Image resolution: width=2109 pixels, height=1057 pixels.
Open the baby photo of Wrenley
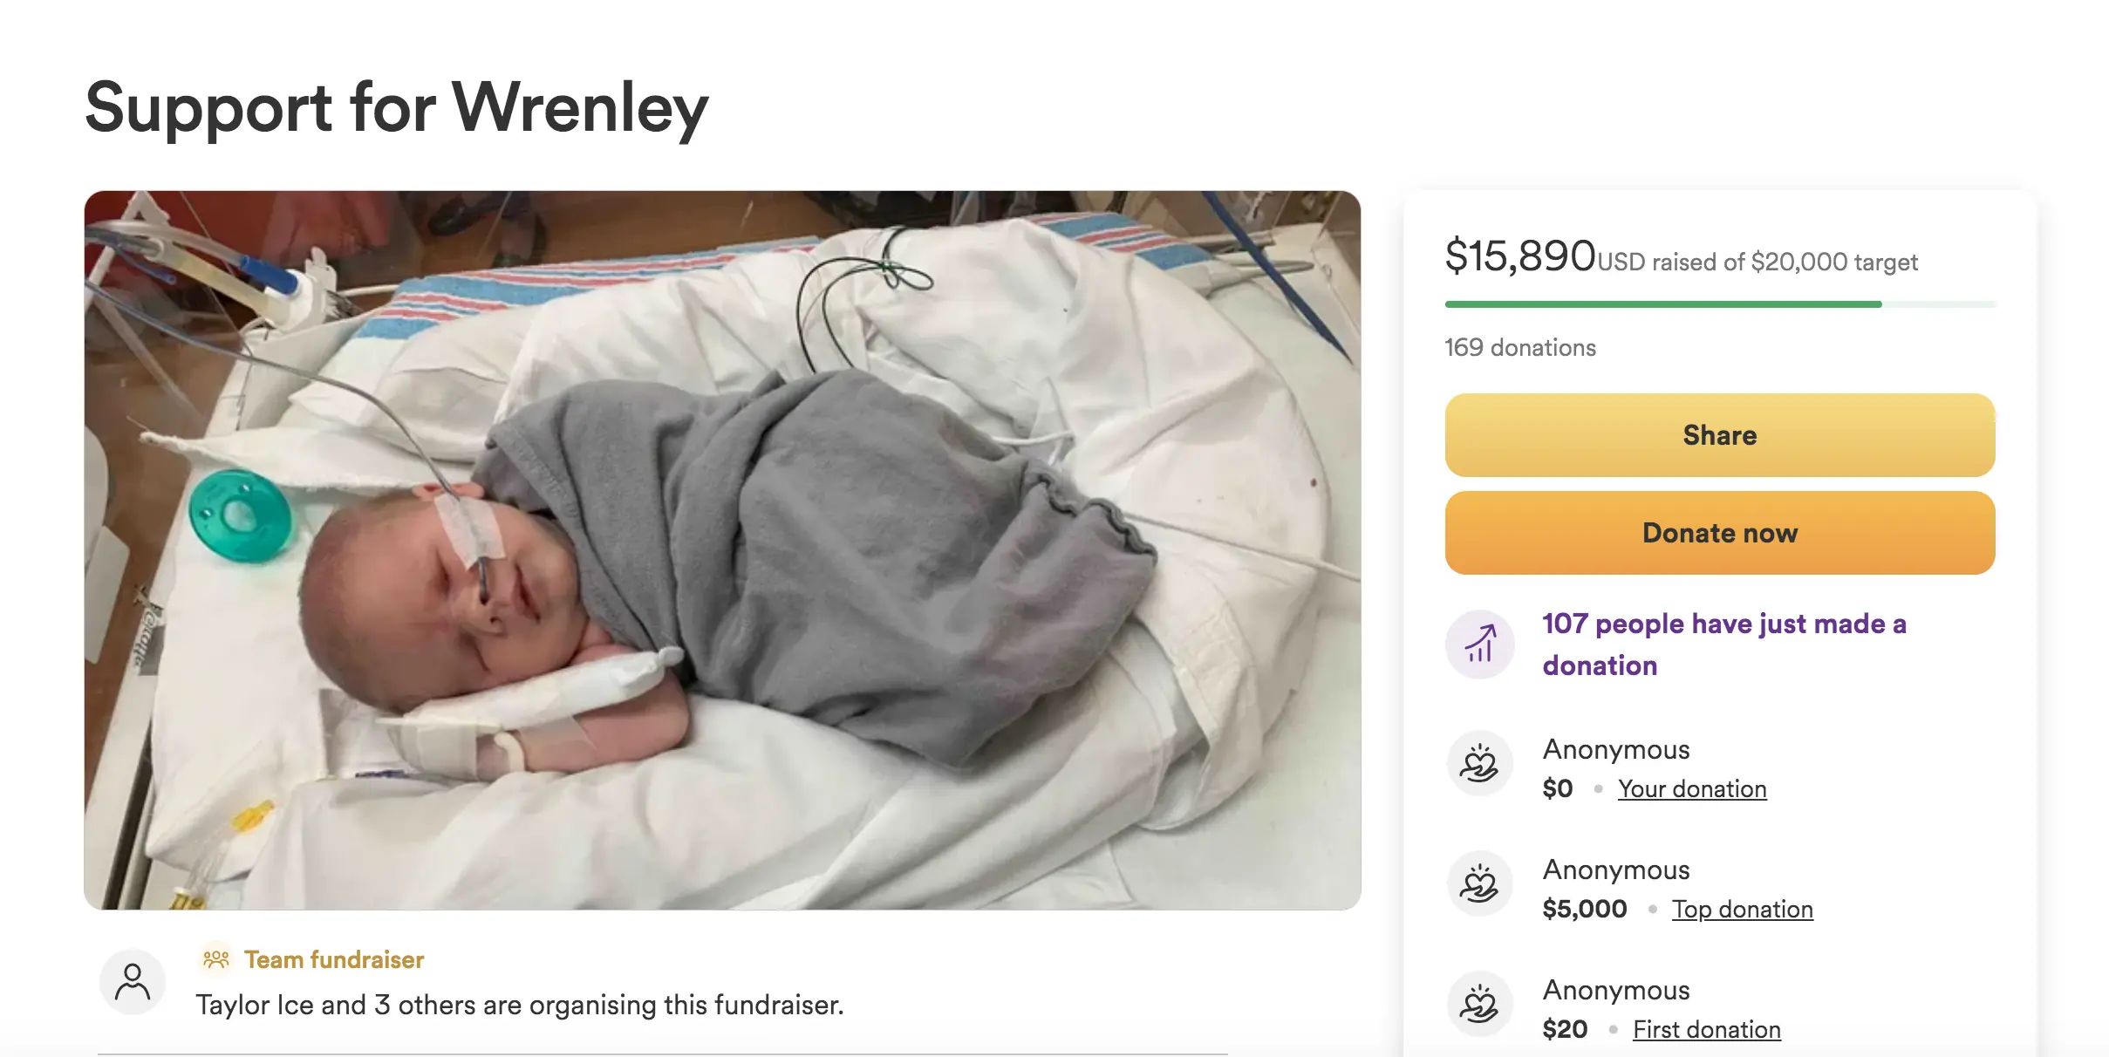click(x=722, y=549)
